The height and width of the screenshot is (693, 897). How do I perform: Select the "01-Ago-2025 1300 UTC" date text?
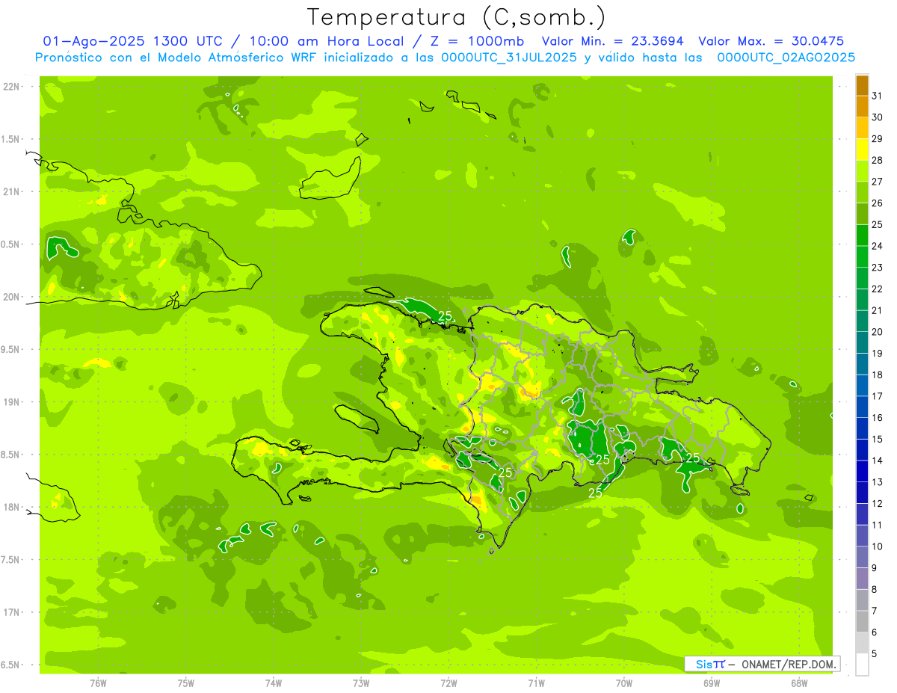click(x=132, y=41)
